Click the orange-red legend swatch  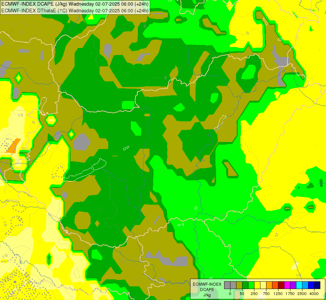[275, 285]
